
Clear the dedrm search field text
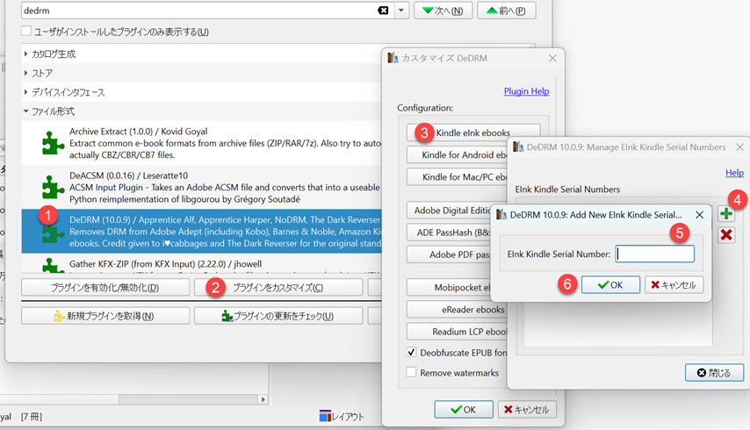[x=383, y=10]
